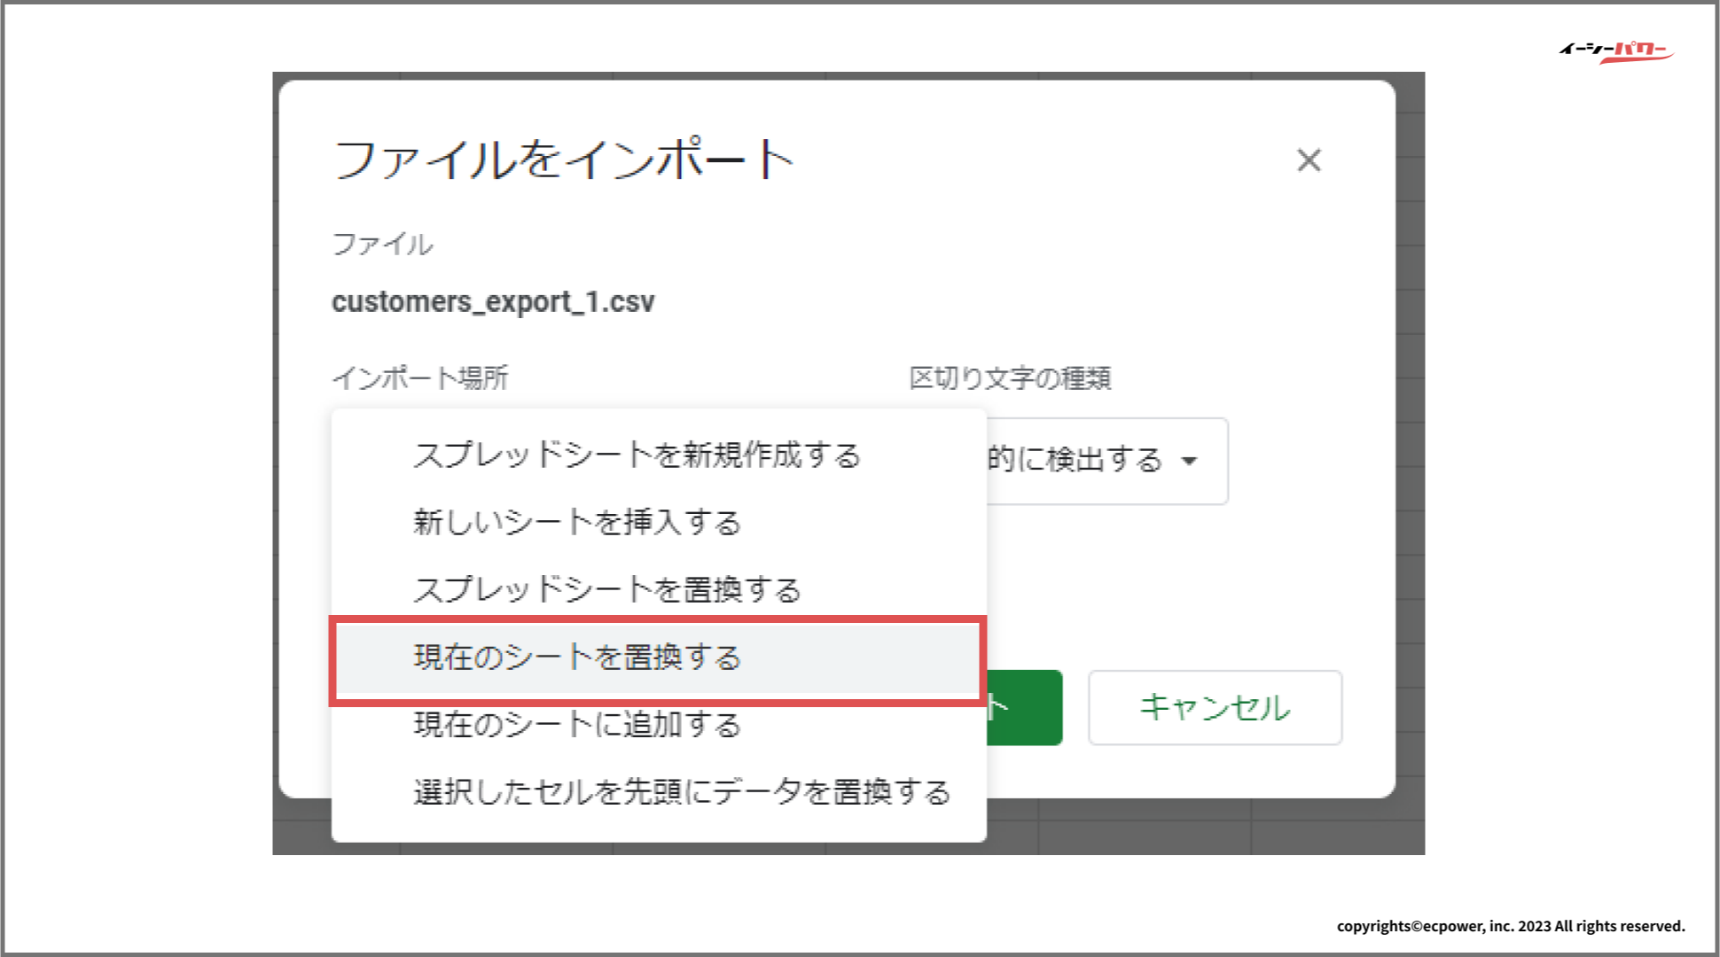The height and width of the screenshot is (957, 1720).
Task: Click the caret arrow beside 的に検出する
Action: (x=1190, y=461)
